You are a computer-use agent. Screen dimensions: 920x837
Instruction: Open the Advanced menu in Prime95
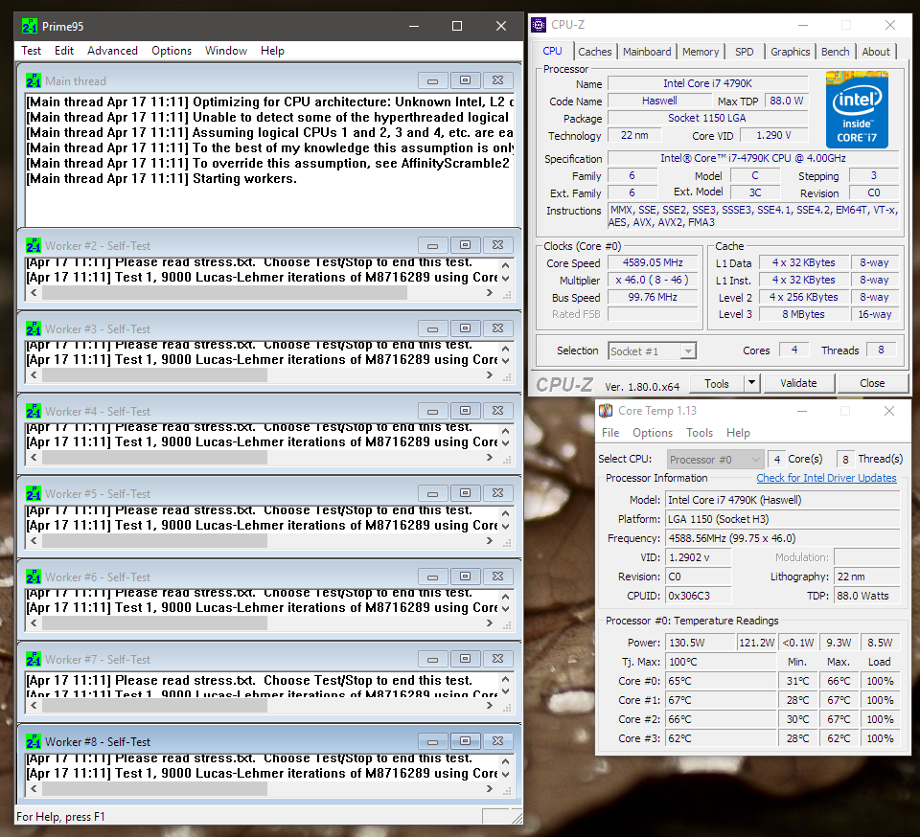(112, 51)
